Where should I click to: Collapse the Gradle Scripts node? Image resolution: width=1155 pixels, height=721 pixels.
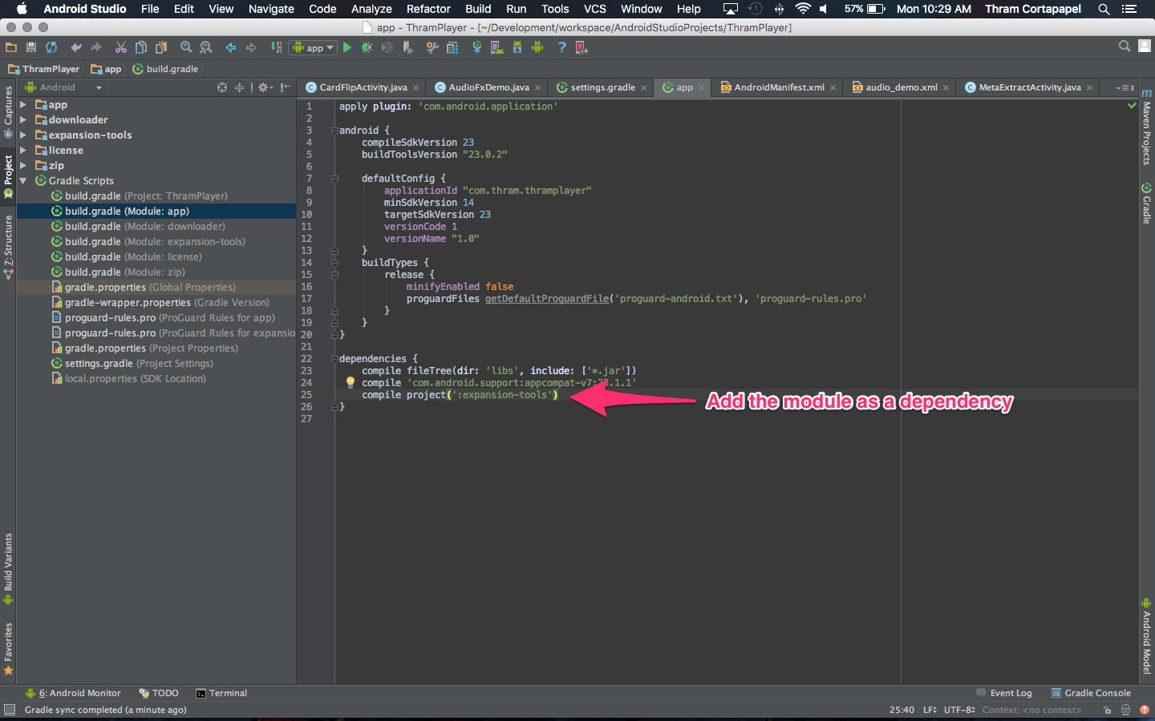point(23,181)
